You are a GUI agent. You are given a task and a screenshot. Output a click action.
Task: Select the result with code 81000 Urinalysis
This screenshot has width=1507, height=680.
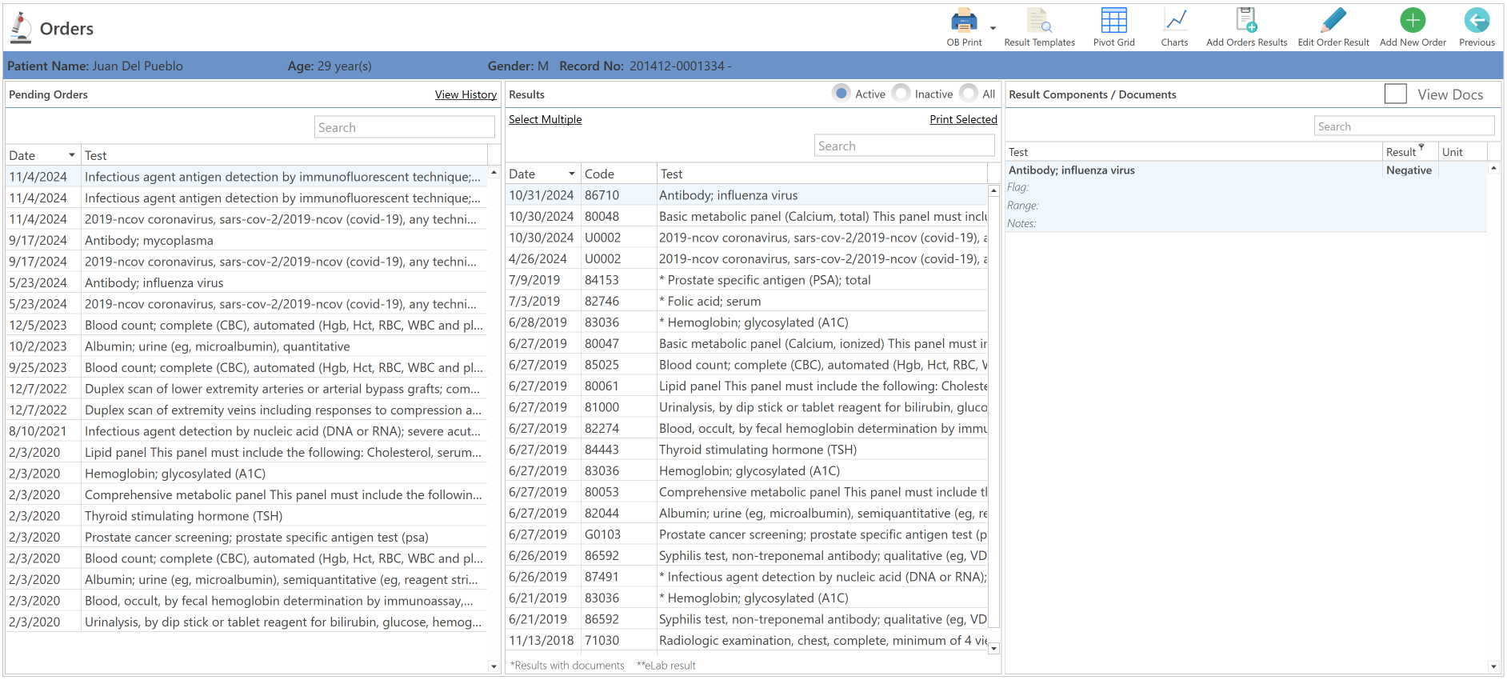[x=747, y=407]
